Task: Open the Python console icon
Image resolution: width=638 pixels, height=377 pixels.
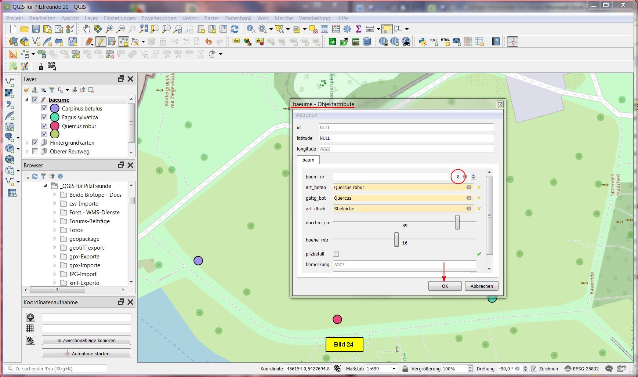Action: click(422, 42)
